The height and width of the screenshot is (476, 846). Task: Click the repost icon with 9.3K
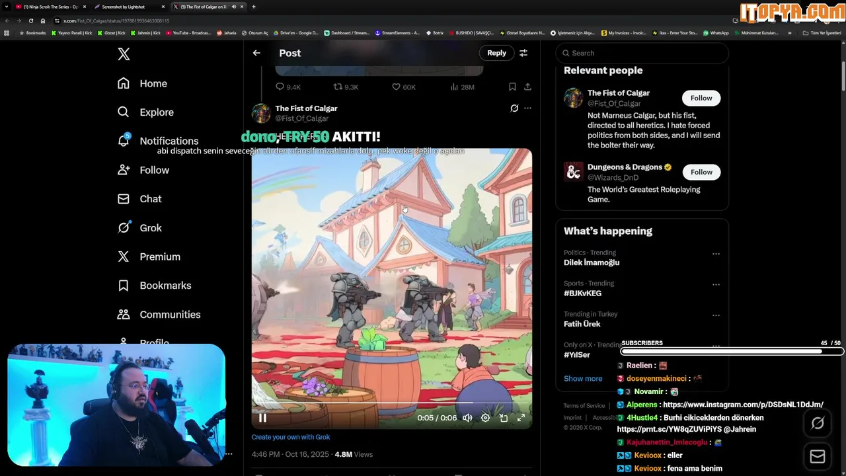tap(338, 87)
